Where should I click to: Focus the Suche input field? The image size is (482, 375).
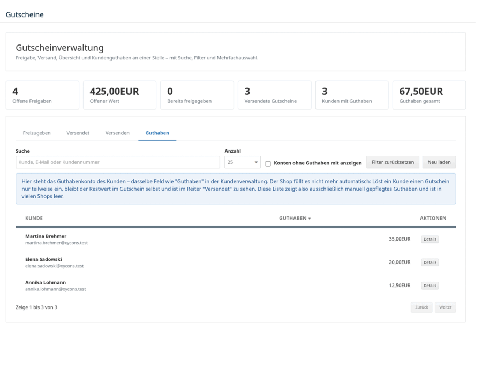click(118, 162)
